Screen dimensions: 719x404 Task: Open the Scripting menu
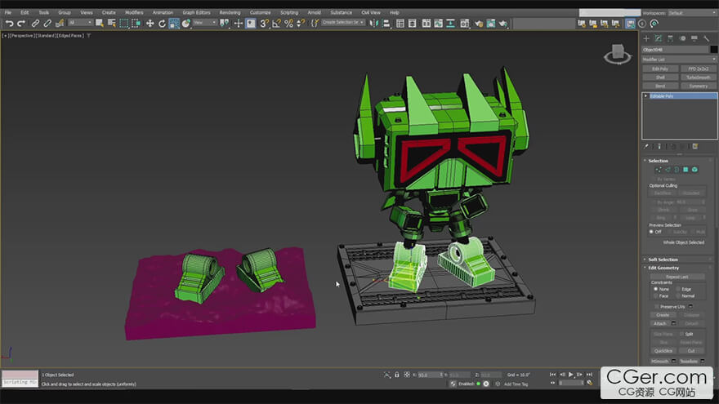(x=289, y=12)
